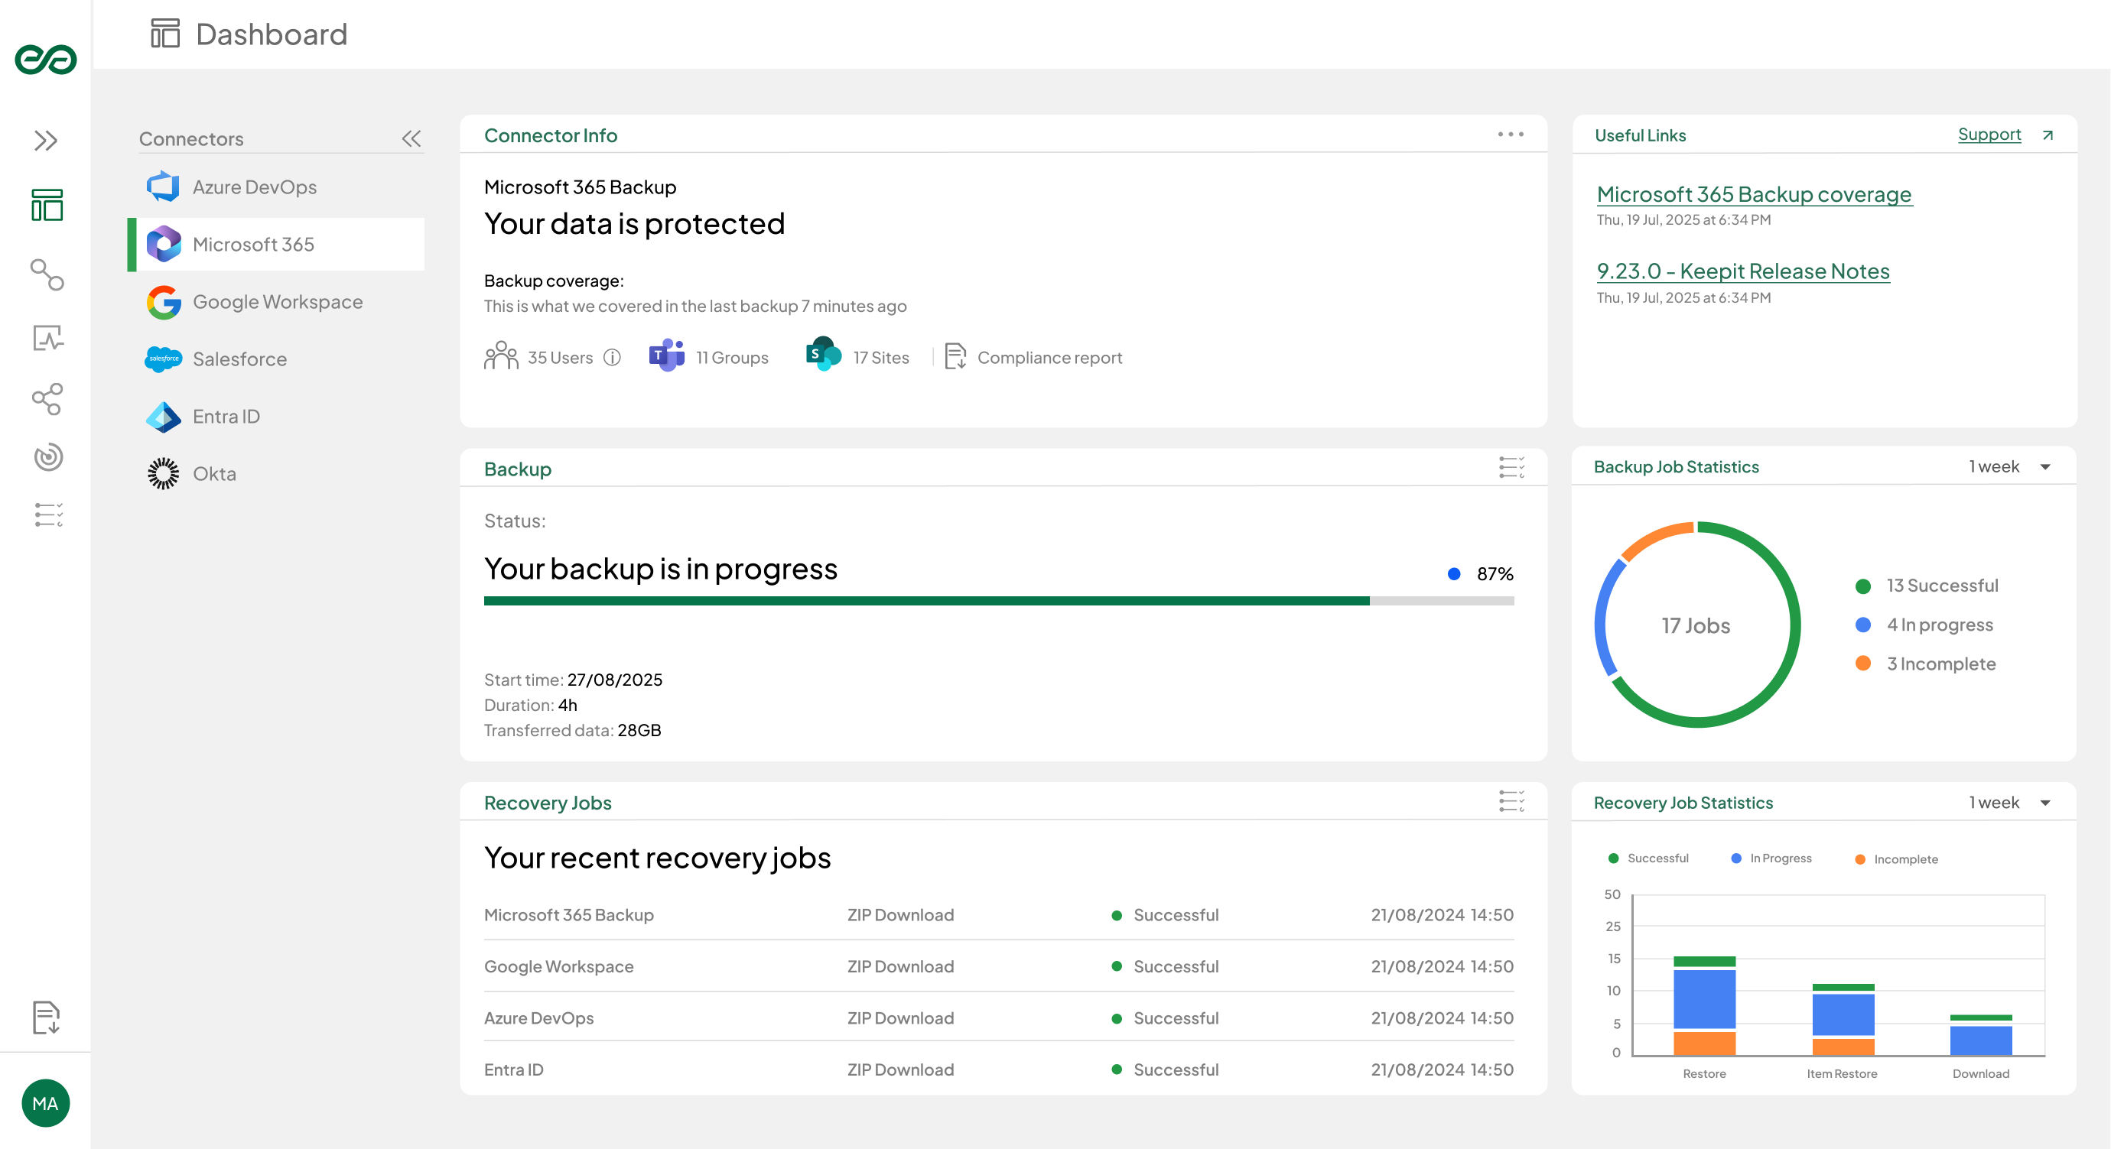Image resolution: width=2111 pixels, height=1149 pixels.
Task: Open the Connector Info three-dot menu
Action: (x=1511, y=135)
